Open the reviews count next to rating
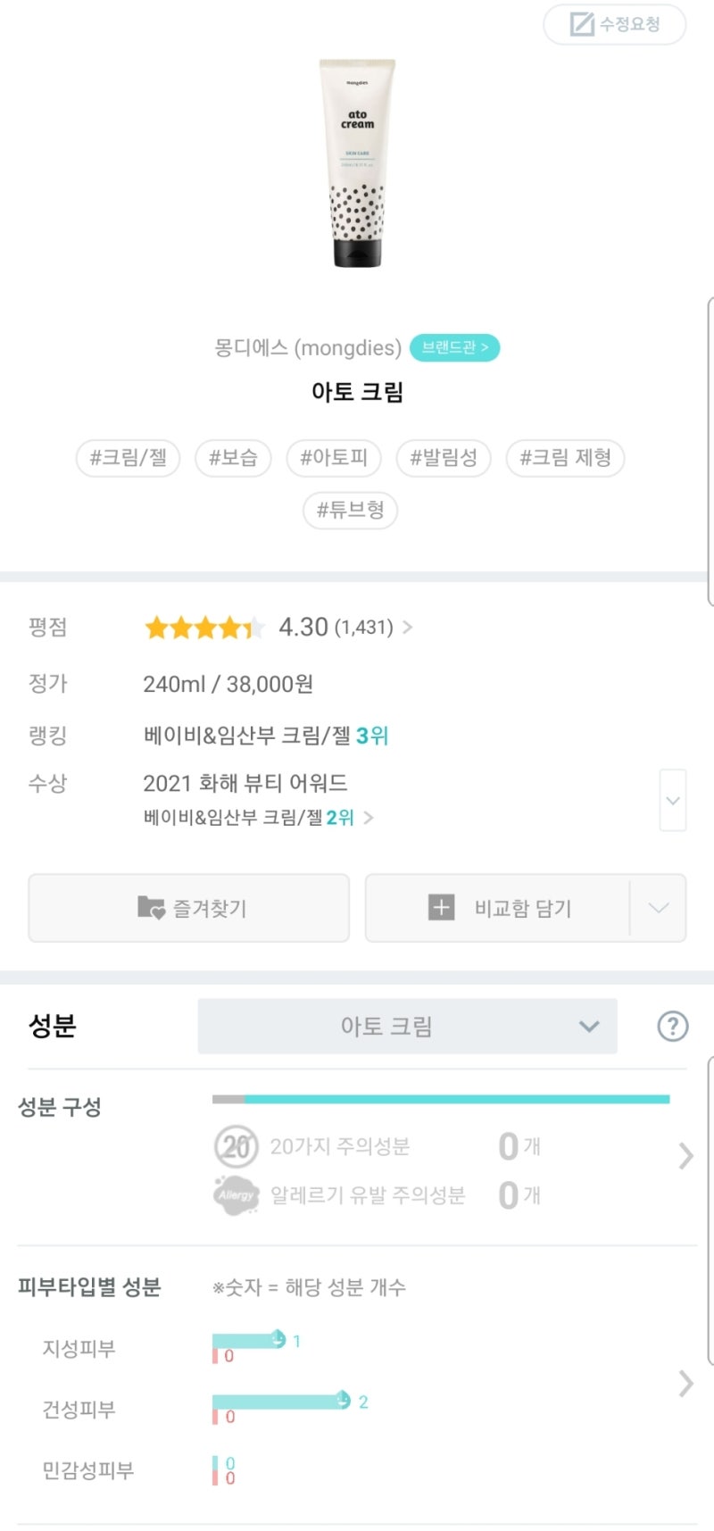Image resolution: width=714 pixels, height=1531 pixels. point(364,628)
